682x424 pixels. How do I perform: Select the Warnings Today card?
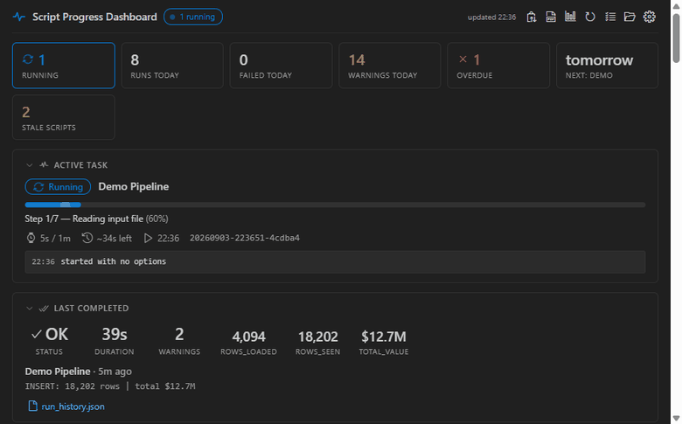pos(390,66)
